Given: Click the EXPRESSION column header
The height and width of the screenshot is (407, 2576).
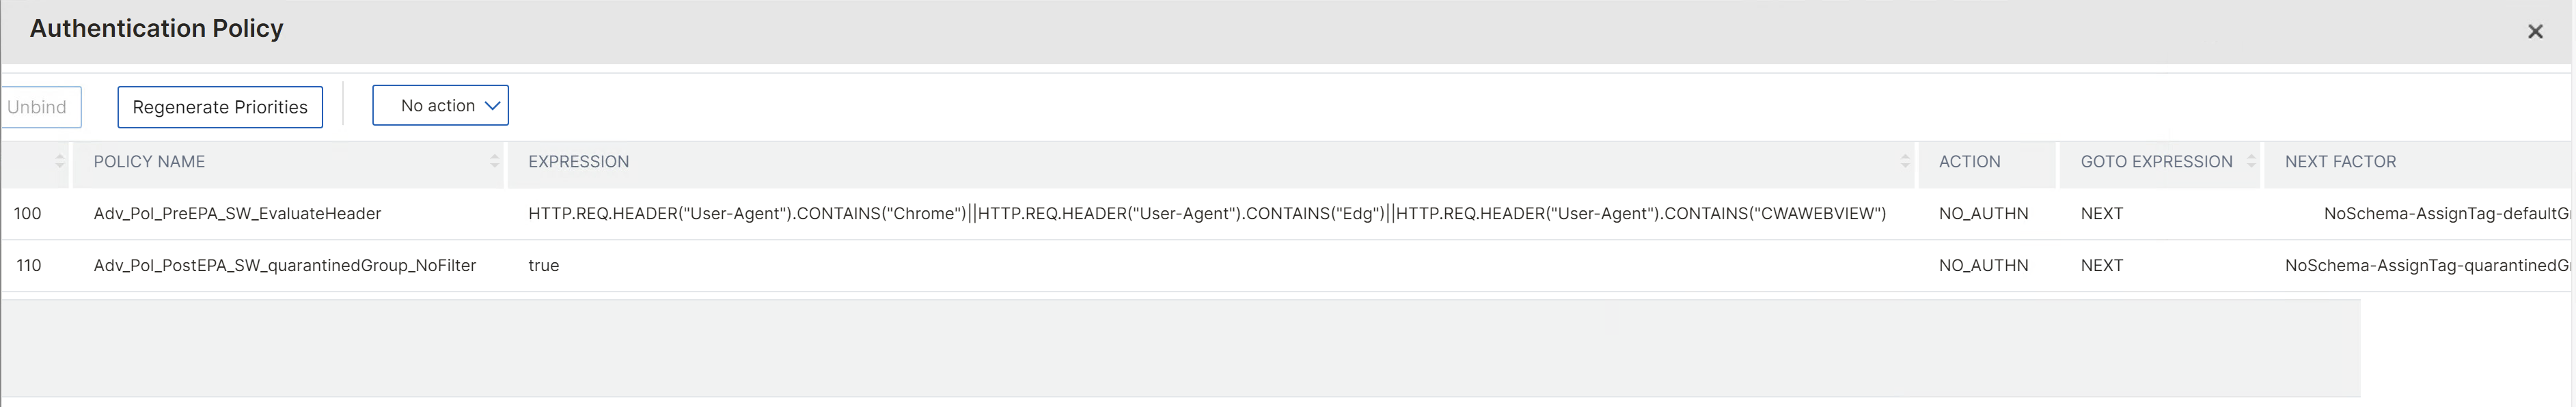Looking at the screenshot, I should coord(579,161).
